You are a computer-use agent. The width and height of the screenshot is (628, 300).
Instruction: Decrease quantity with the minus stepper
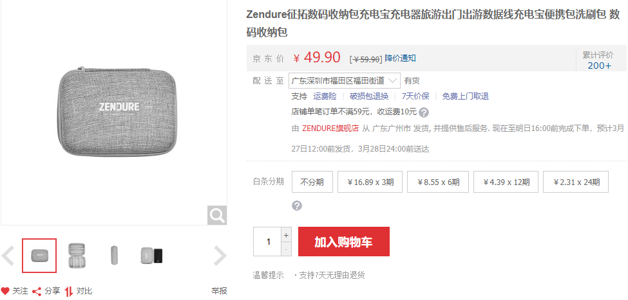[286, 249]
